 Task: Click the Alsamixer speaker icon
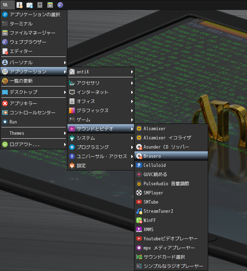[139, 128]
